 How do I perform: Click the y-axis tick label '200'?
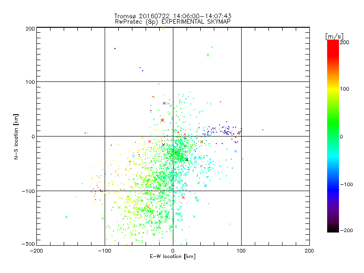point(30,29)
